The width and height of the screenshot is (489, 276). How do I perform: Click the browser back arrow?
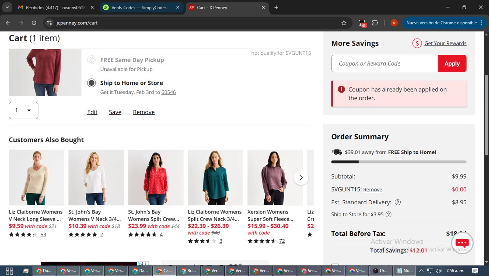pos(8,23)
